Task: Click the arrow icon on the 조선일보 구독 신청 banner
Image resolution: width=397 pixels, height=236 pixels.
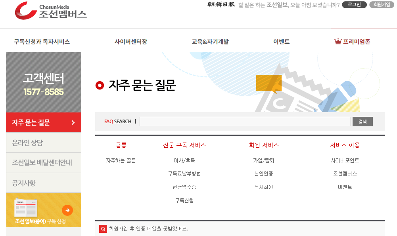Action: tap(67, 210)
